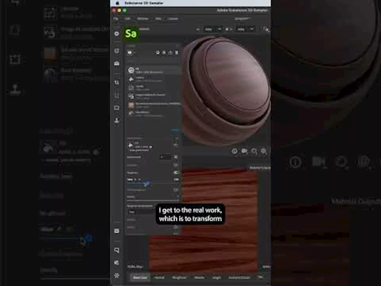Click the Material Output label over the 2D view
This screenshot has height=286, width=381.
260,168
